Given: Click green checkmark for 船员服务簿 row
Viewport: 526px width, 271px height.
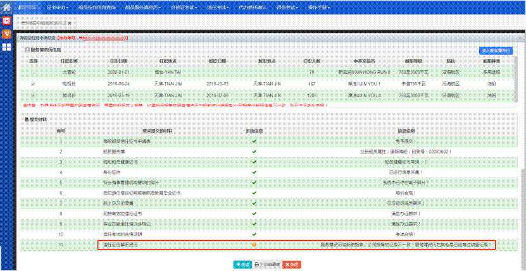Looking at the screenshot, I should (x=254, y=152).
